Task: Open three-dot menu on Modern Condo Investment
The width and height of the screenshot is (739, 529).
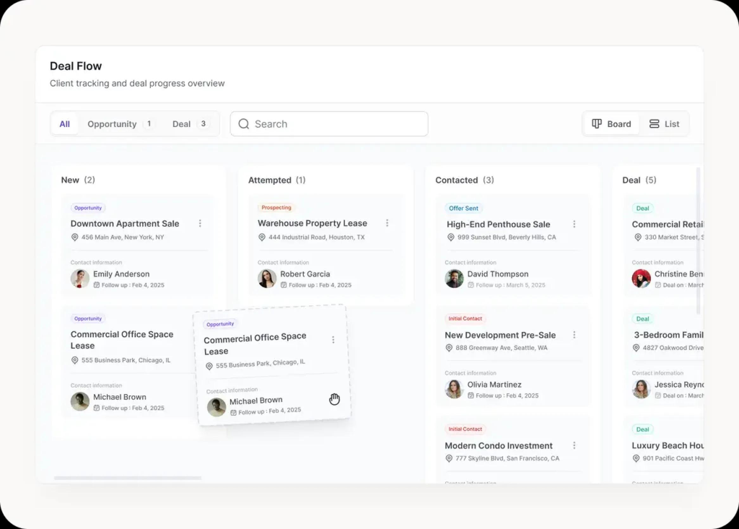Action: coord(574,445)
